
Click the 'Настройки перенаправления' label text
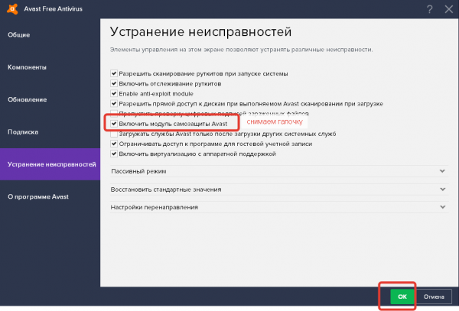155,207
